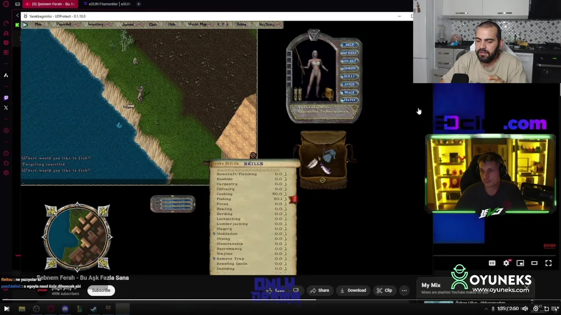Click the YouTube Download button

353,290
